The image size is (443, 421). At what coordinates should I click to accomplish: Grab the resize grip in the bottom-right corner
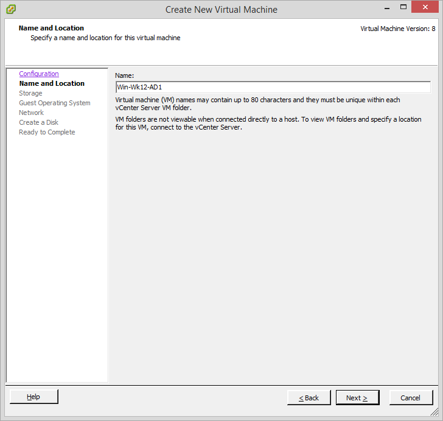[434, 412]
